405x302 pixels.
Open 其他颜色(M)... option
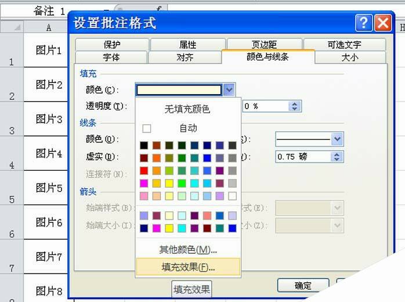188,250
